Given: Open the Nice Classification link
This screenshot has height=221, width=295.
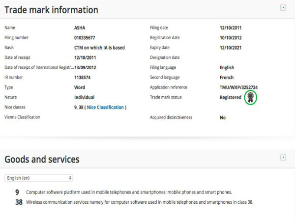Looking at the screenshot, I should 105,107.
